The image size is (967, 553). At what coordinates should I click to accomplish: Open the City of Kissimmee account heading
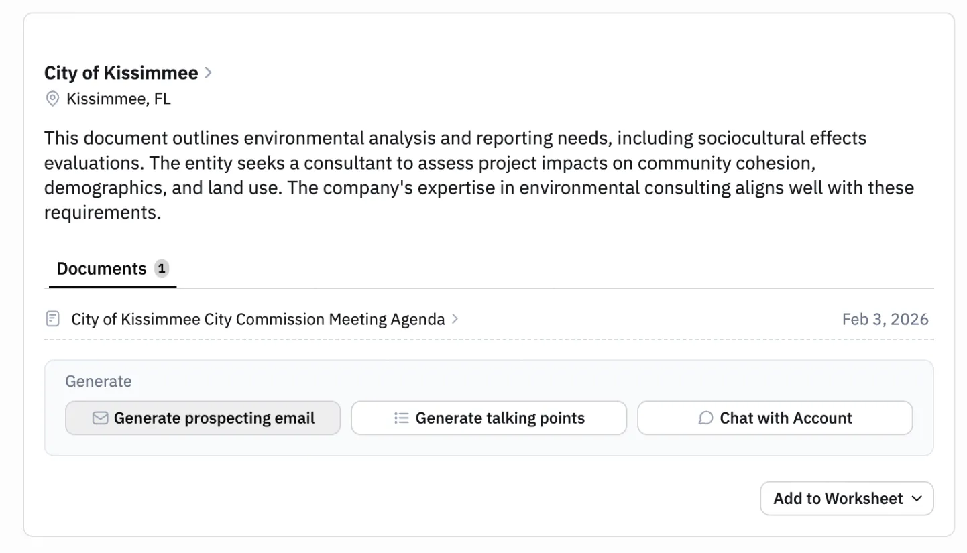121,73
